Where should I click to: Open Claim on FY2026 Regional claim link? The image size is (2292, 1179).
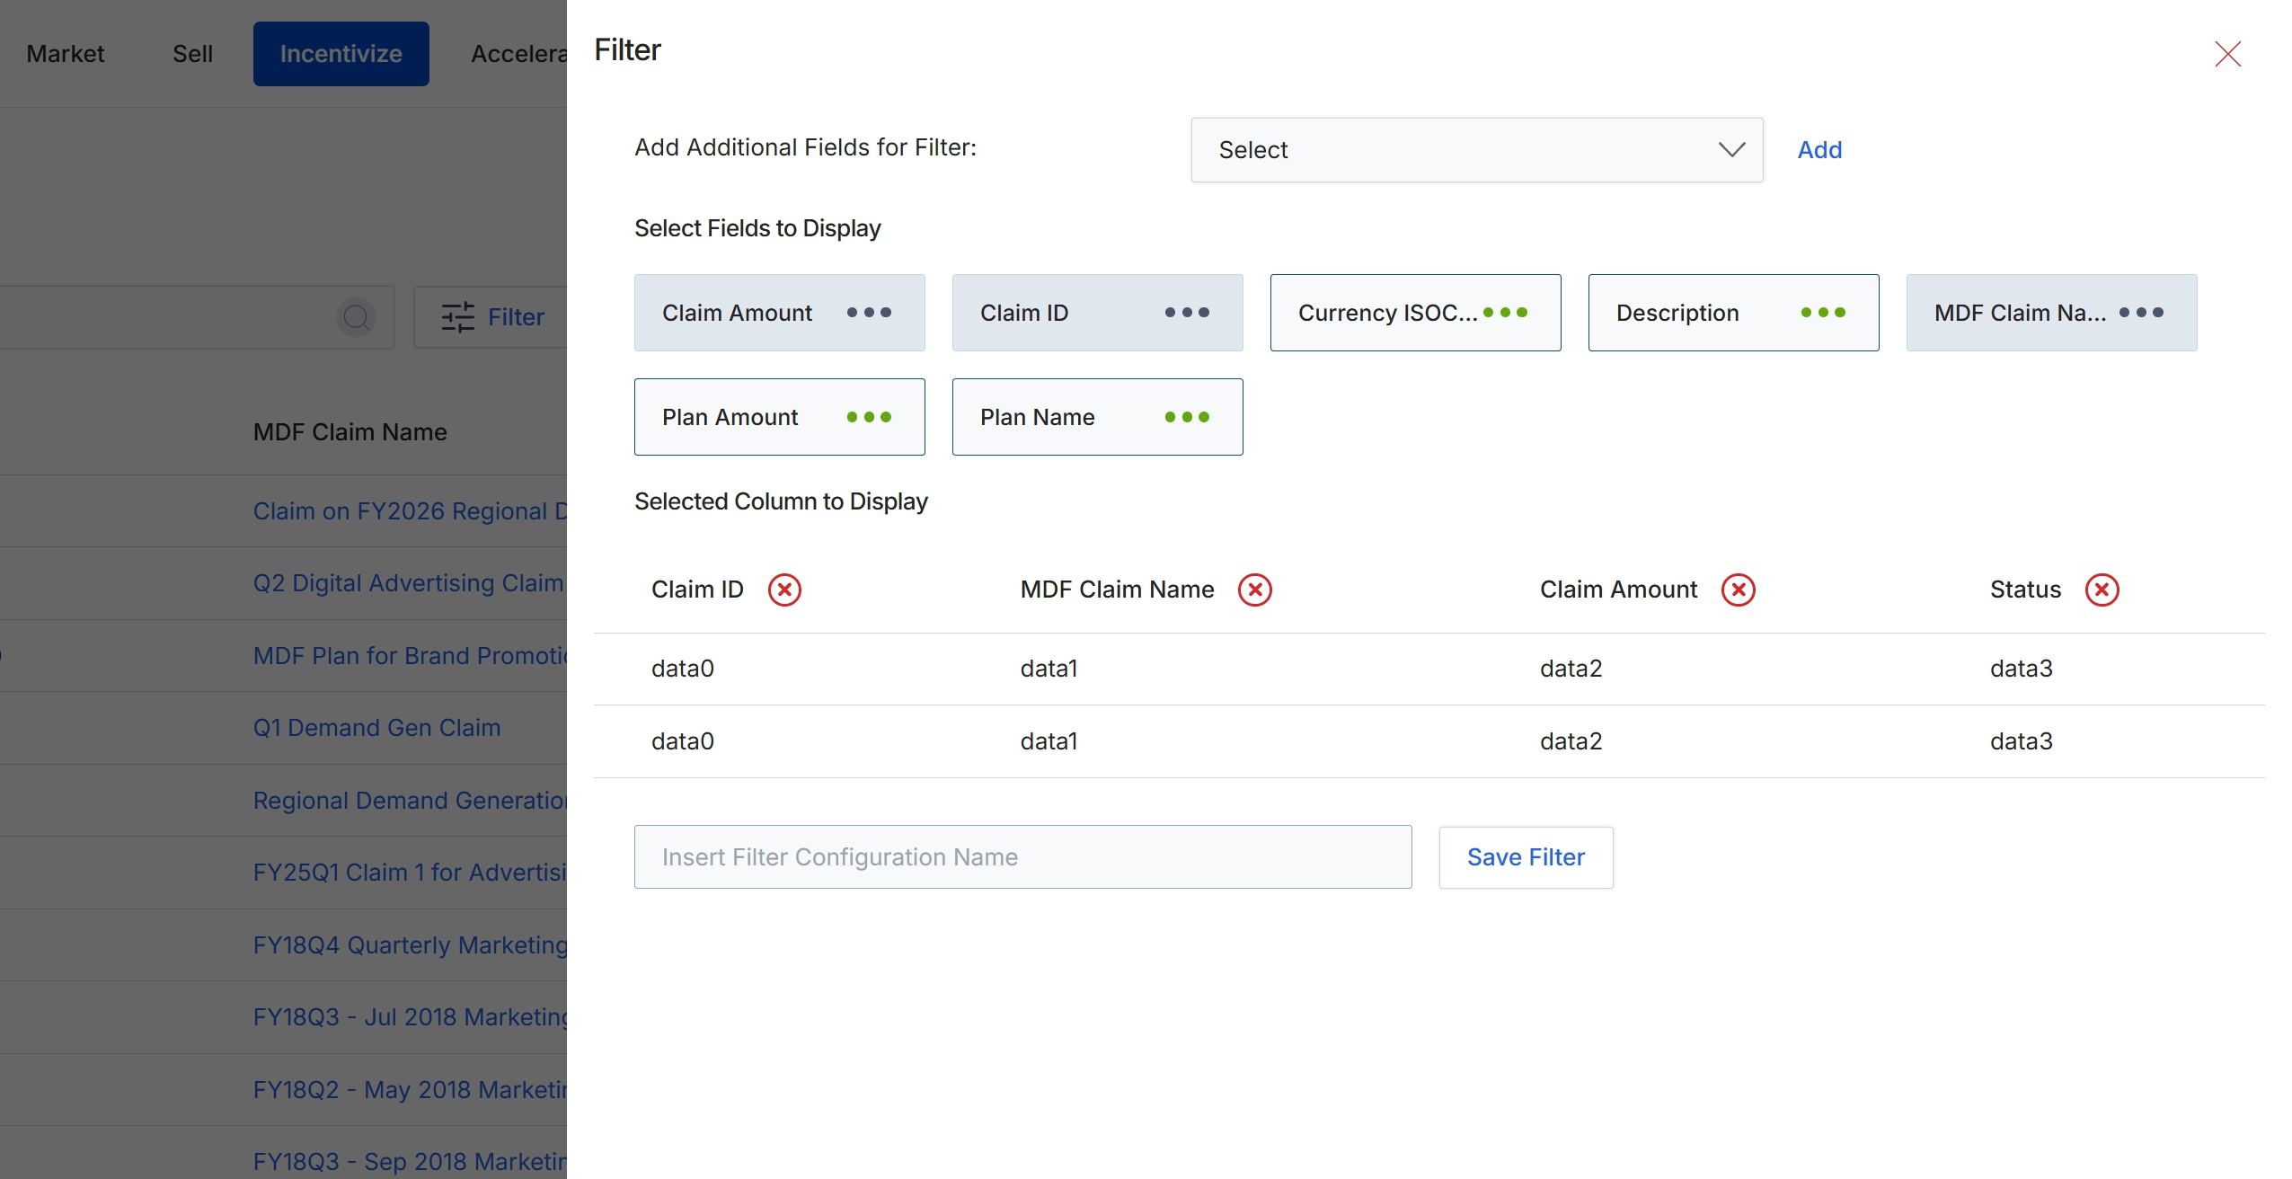click(x=410, y=511)
